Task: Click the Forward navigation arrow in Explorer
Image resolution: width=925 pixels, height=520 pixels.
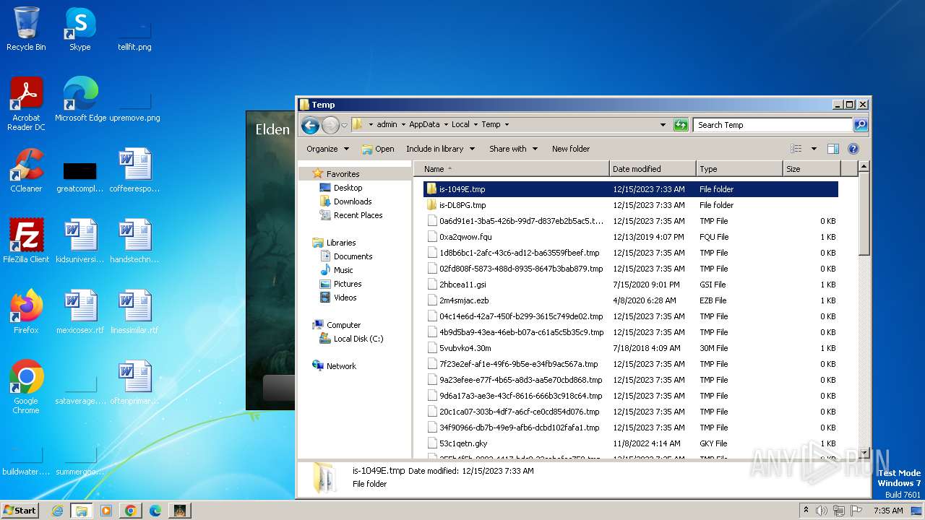Action: (x=330, y=125)
